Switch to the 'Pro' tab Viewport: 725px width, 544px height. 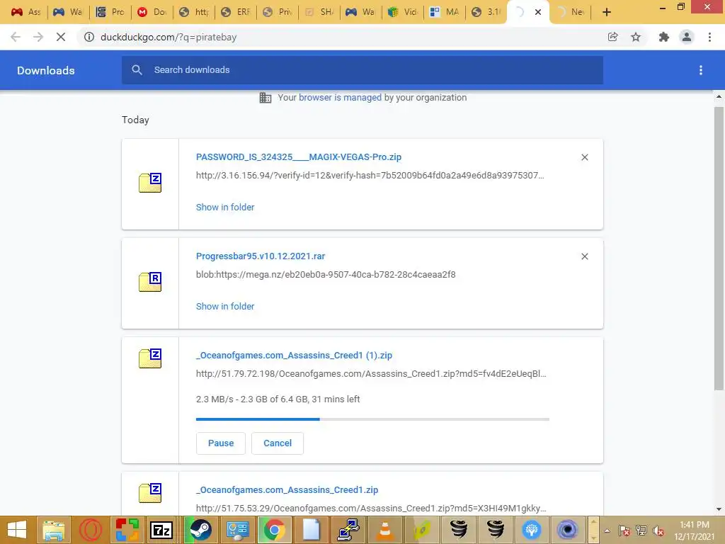click(x=110, y=12)
